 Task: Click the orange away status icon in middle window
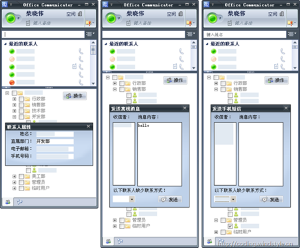(x=113, y=59)
